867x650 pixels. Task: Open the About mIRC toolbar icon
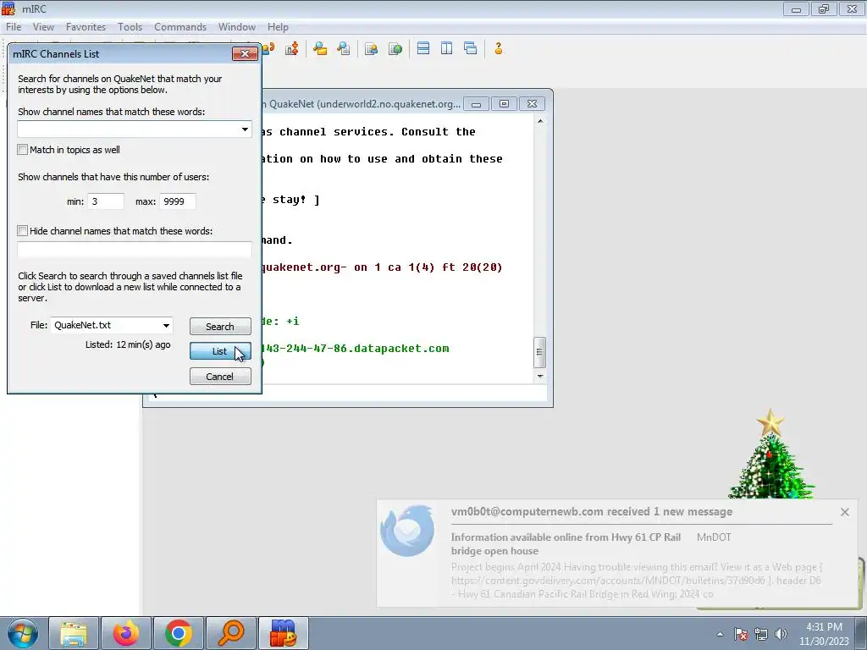tap(498, 48)
